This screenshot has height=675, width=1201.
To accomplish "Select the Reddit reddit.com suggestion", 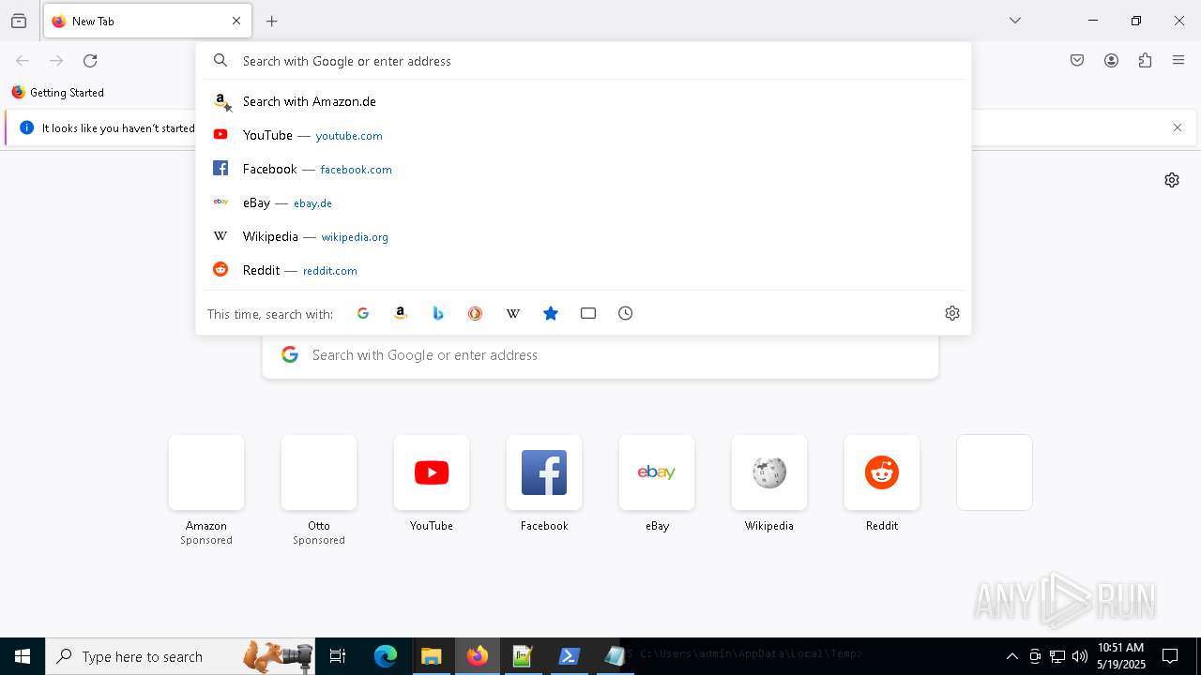I will [x=584, y=270].
